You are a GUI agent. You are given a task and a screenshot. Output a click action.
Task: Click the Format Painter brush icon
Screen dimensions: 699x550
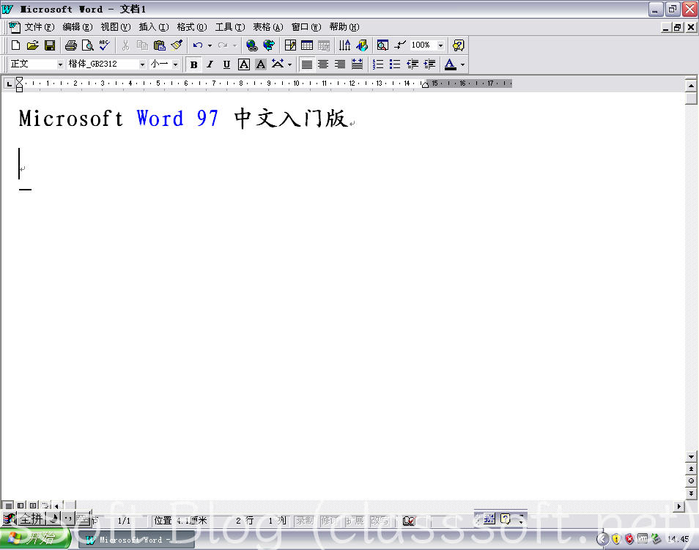(x=177, y=45)
